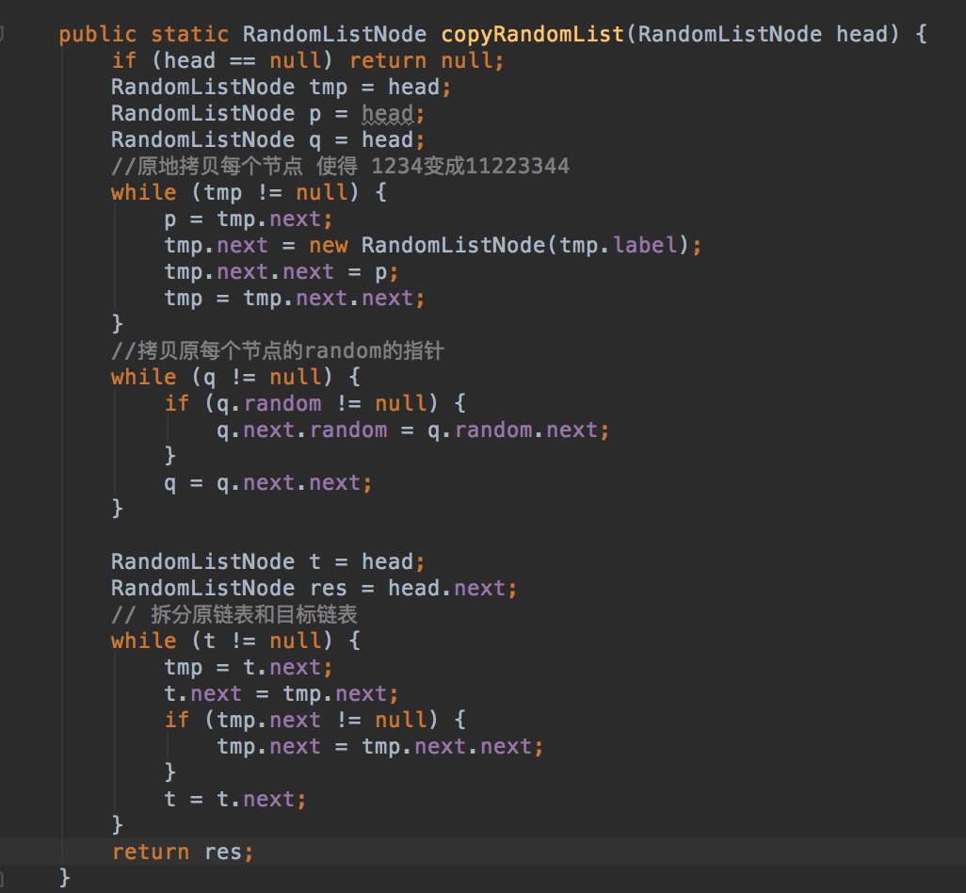Click the line 'RandomListNode tmp = head;'
Viewport: 966px width, 893px height.
click(x=281, y=88)
